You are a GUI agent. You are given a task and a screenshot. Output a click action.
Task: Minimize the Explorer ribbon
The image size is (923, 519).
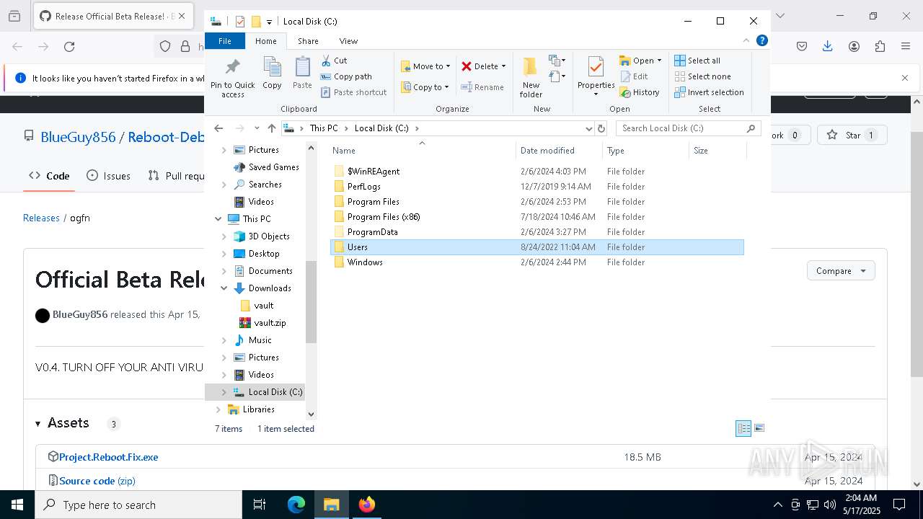click(746, 41)
